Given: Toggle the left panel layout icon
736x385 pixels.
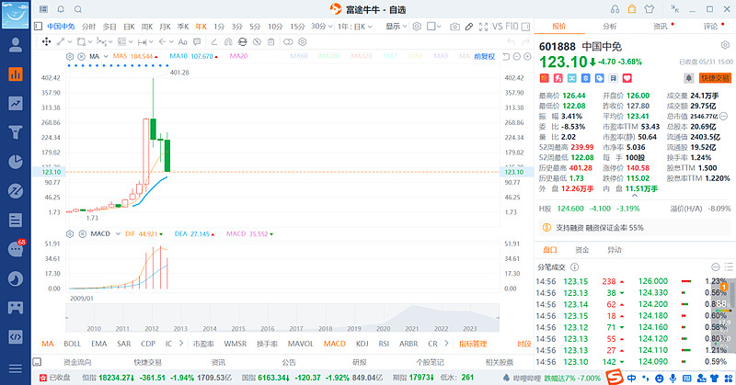Looking at the screenshot, I should [x=39, y=27].
